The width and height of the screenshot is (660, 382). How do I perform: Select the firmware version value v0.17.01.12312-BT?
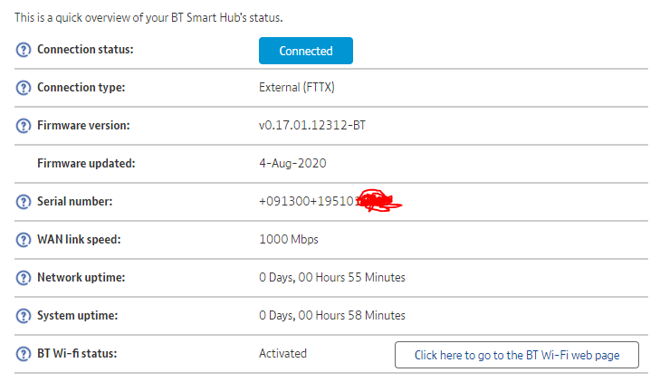tap(312, 125)
